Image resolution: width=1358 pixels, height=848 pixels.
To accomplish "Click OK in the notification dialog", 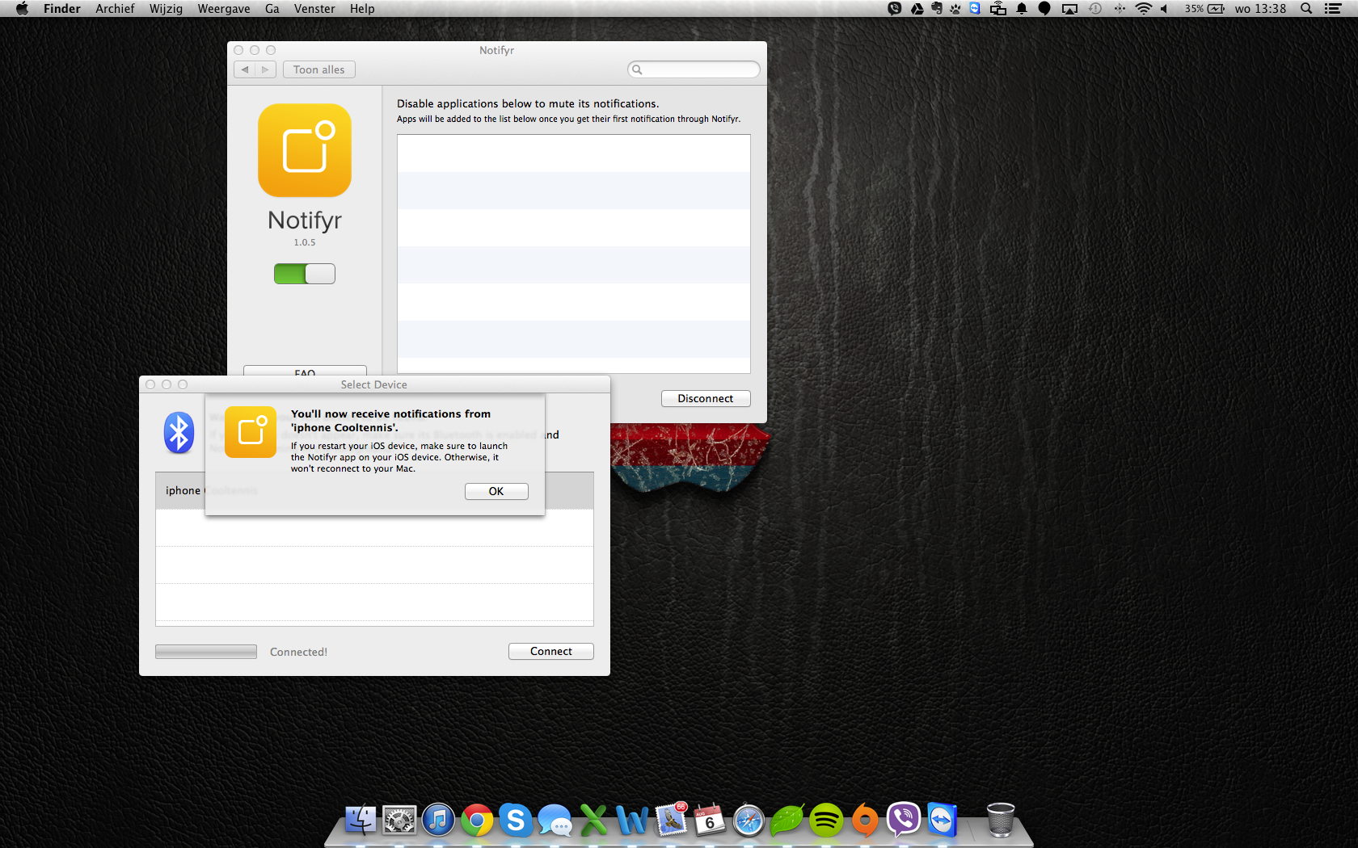I will [x=496, y=491].
